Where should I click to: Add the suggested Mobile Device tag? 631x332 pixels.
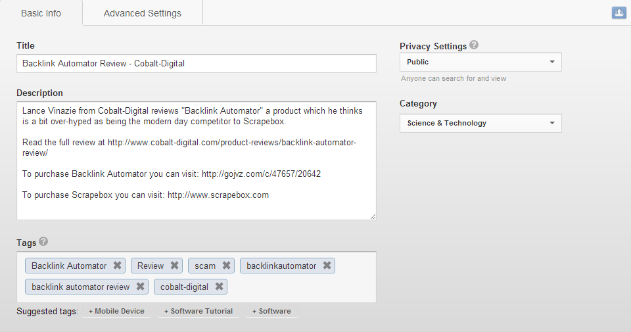coord(117,311)
